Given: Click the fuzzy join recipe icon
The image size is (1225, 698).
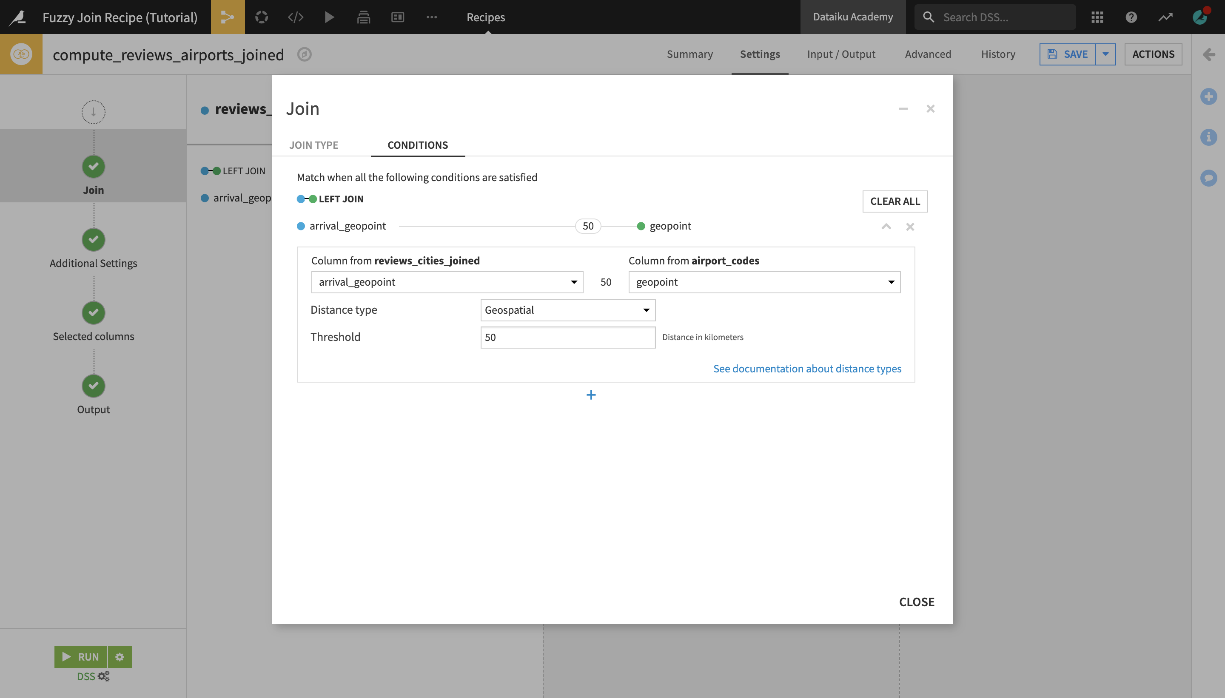Looking at the screenshot, I should click(x=21, y=54).
